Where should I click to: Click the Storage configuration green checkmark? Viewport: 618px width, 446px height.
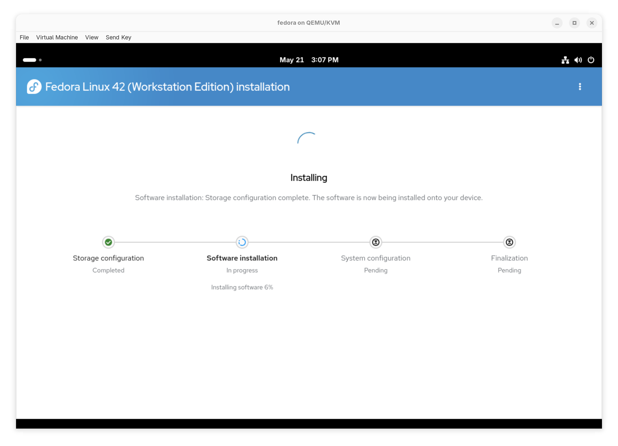[108, 242]
